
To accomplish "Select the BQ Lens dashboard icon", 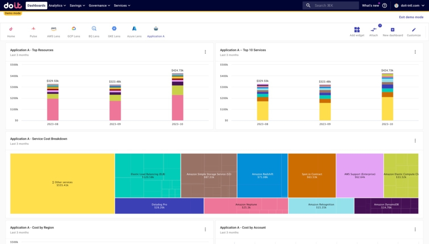I will pyautogui.click(x=94, y=29).
